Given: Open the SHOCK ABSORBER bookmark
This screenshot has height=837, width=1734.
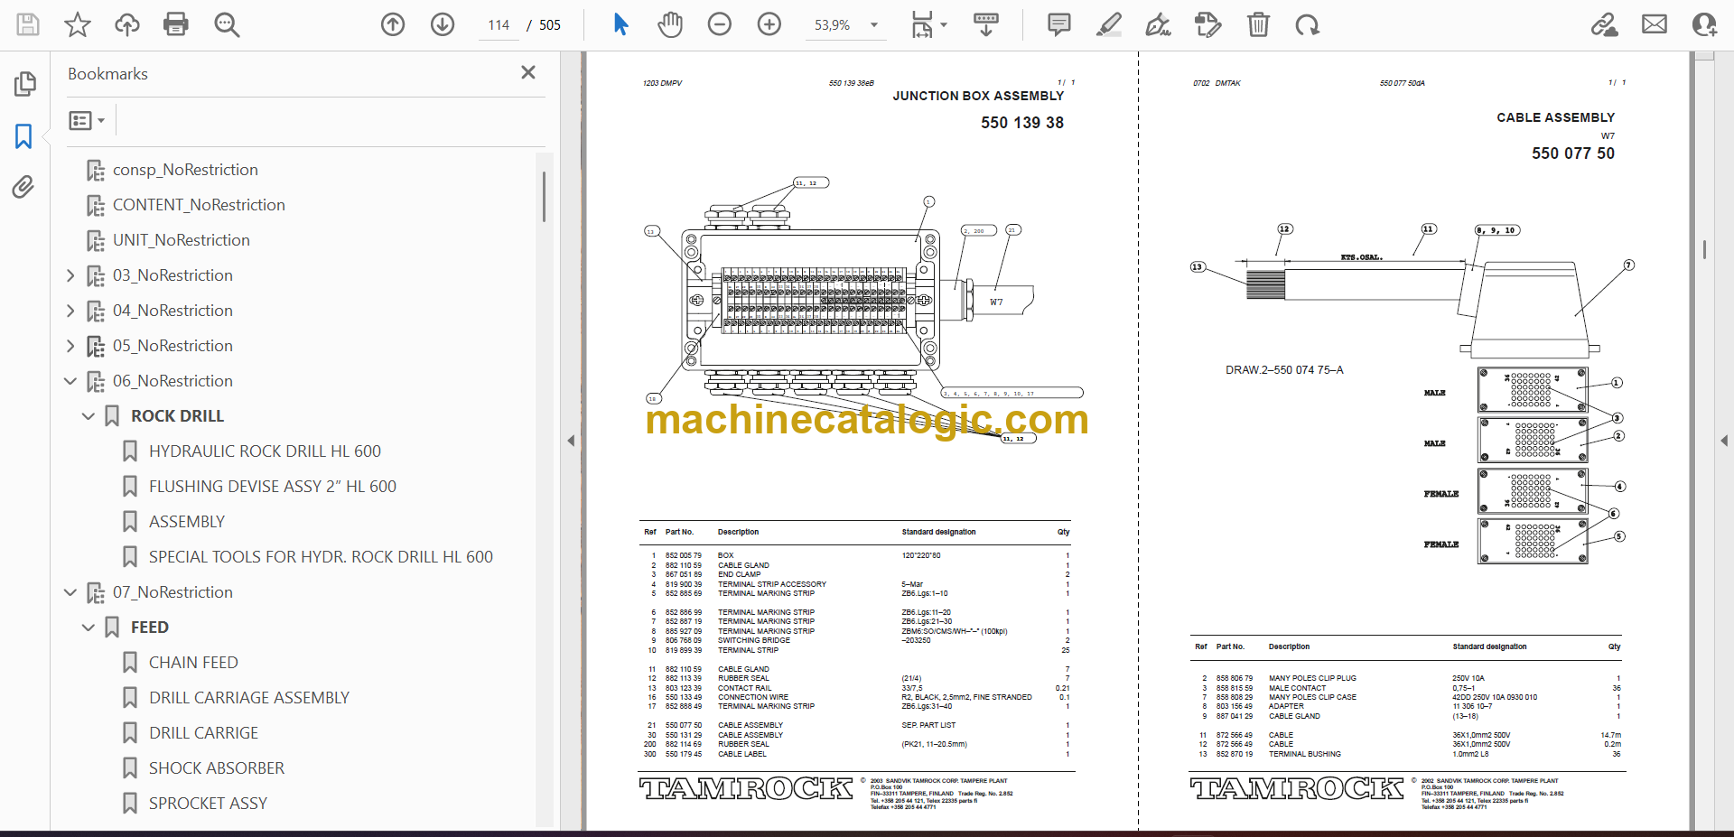Looking at the screenshot, I should point(216,768).
